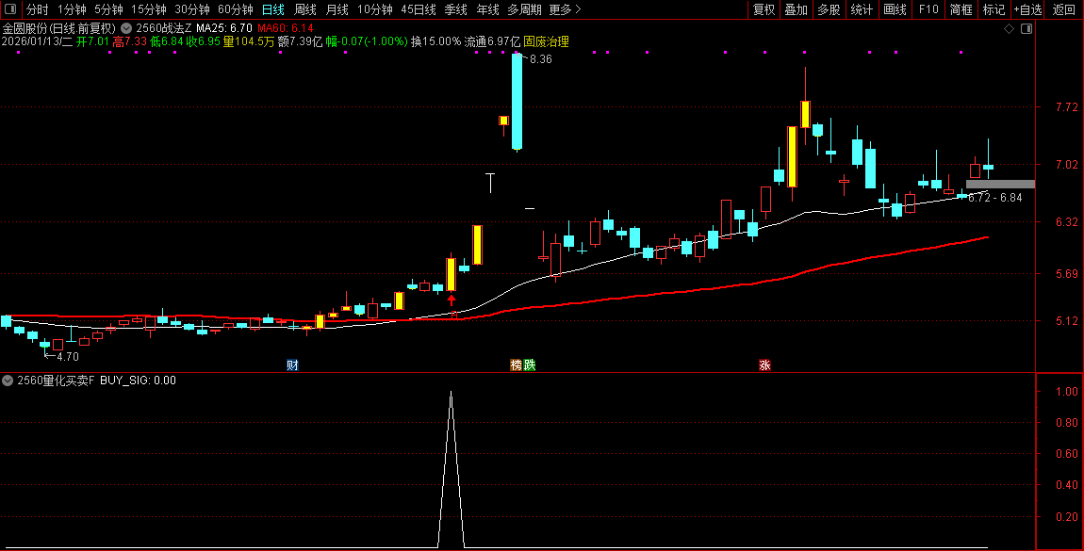Click the gray price range bar
The width and height of the screenshot is (1084, 551).
(1000, 185)
